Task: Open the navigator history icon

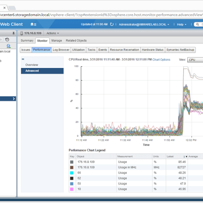Action: click(7, 40)
